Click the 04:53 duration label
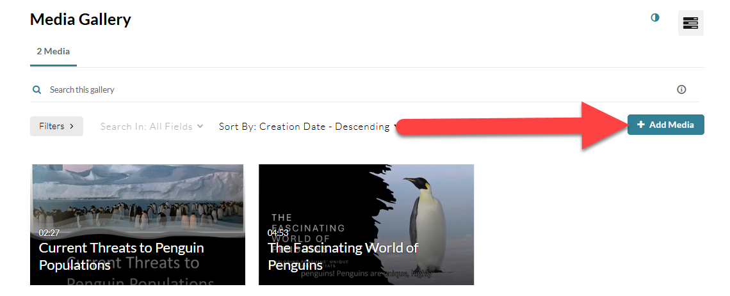The width and height of the screenshot is (730, 296). point(278,233)
